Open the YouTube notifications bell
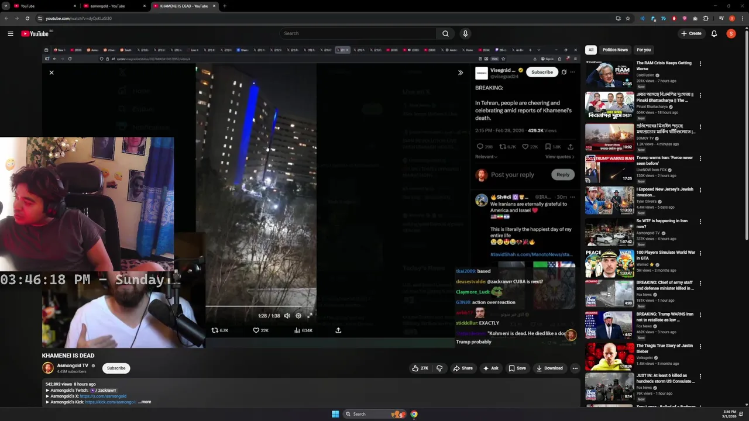The width and height of the screenshot is (749, 421). (x=714, y=33)
